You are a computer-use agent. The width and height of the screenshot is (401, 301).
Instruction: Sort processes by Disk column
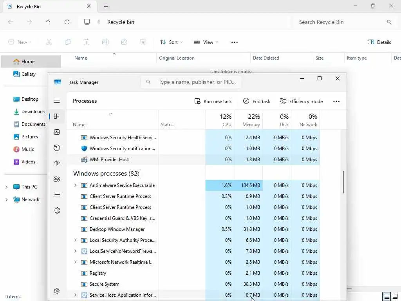click(x=277, y=120)
